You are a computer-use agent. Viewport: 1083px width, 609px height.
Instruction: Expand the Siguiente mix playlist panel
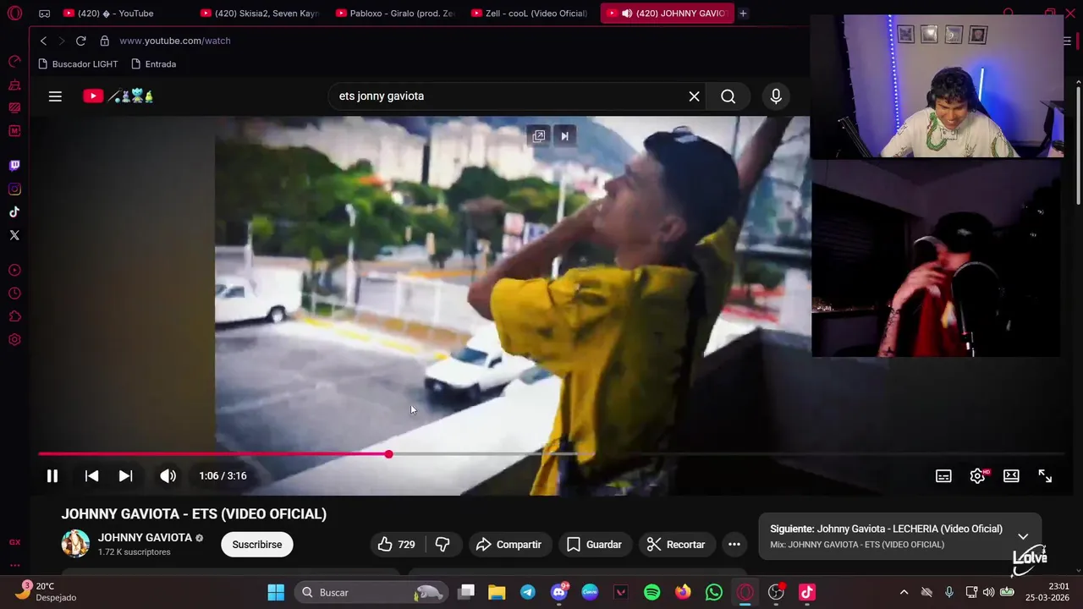1023,536
